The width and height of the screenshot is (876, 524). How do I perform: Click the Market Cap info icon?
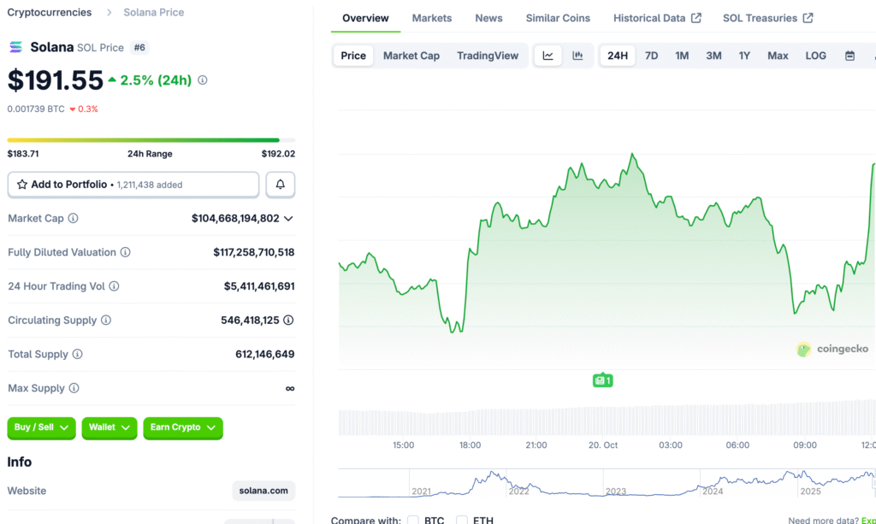coord(73,219)
